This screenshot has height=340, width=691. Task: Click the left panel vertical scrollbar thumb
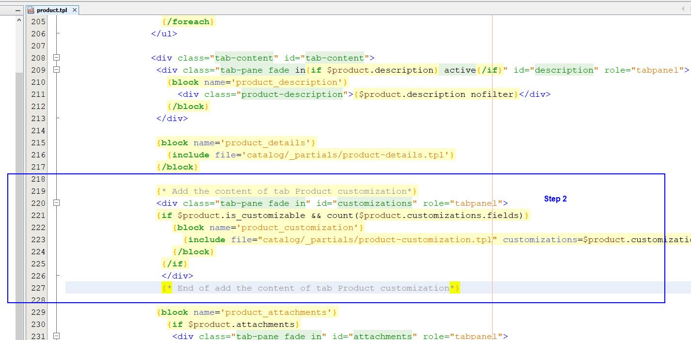coord(19,206)
